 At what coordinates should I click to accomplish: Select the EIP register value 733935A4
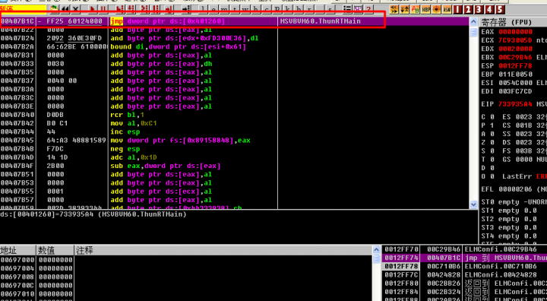(x=515, y=104)
